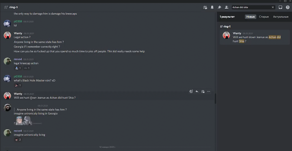This screenshot has width=292, height=151.
Task: Toggle reaction under "Black Hole Master role" message
Action: click(18, 85)
